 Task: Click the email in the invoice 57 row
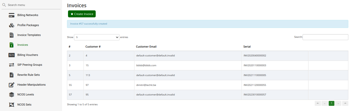pos(155,95)
